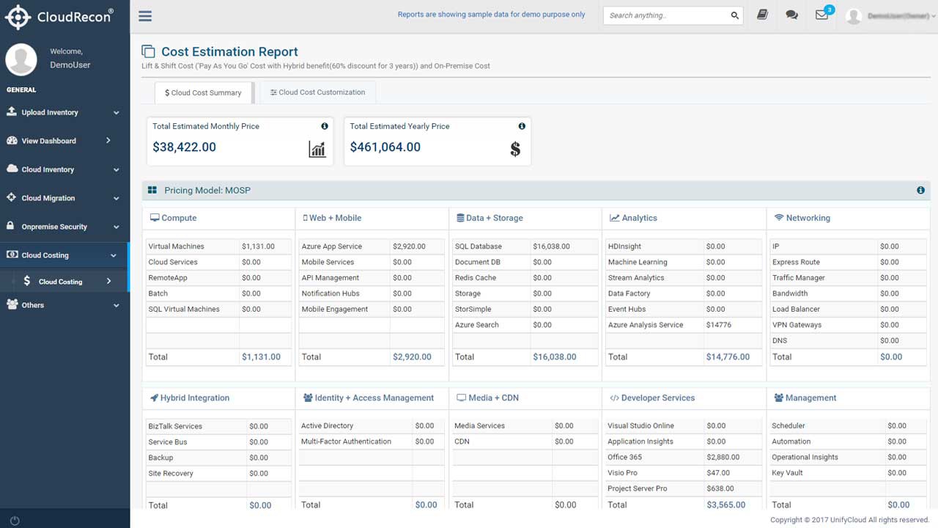Switch to Cloud Cost Customization tab

click(x=317, y=92)
